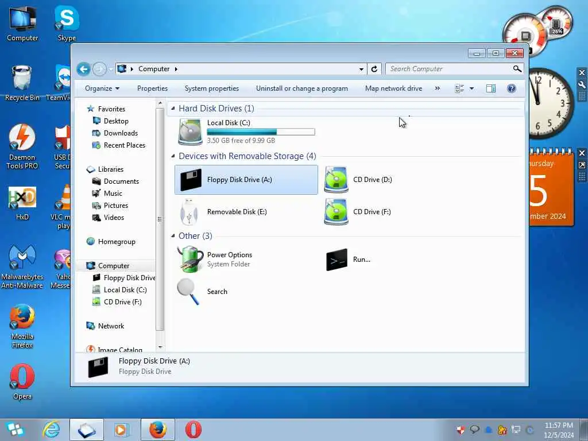Open the view options dropdown arrow

coord(472,88)
